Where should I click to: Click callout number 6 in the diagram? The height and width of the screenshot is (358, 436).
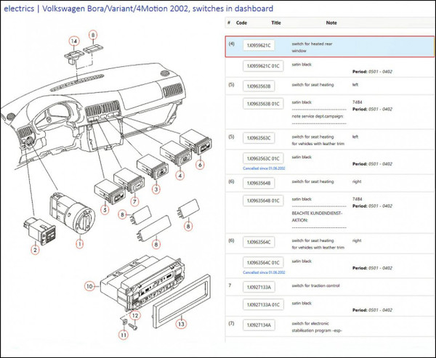200,166
